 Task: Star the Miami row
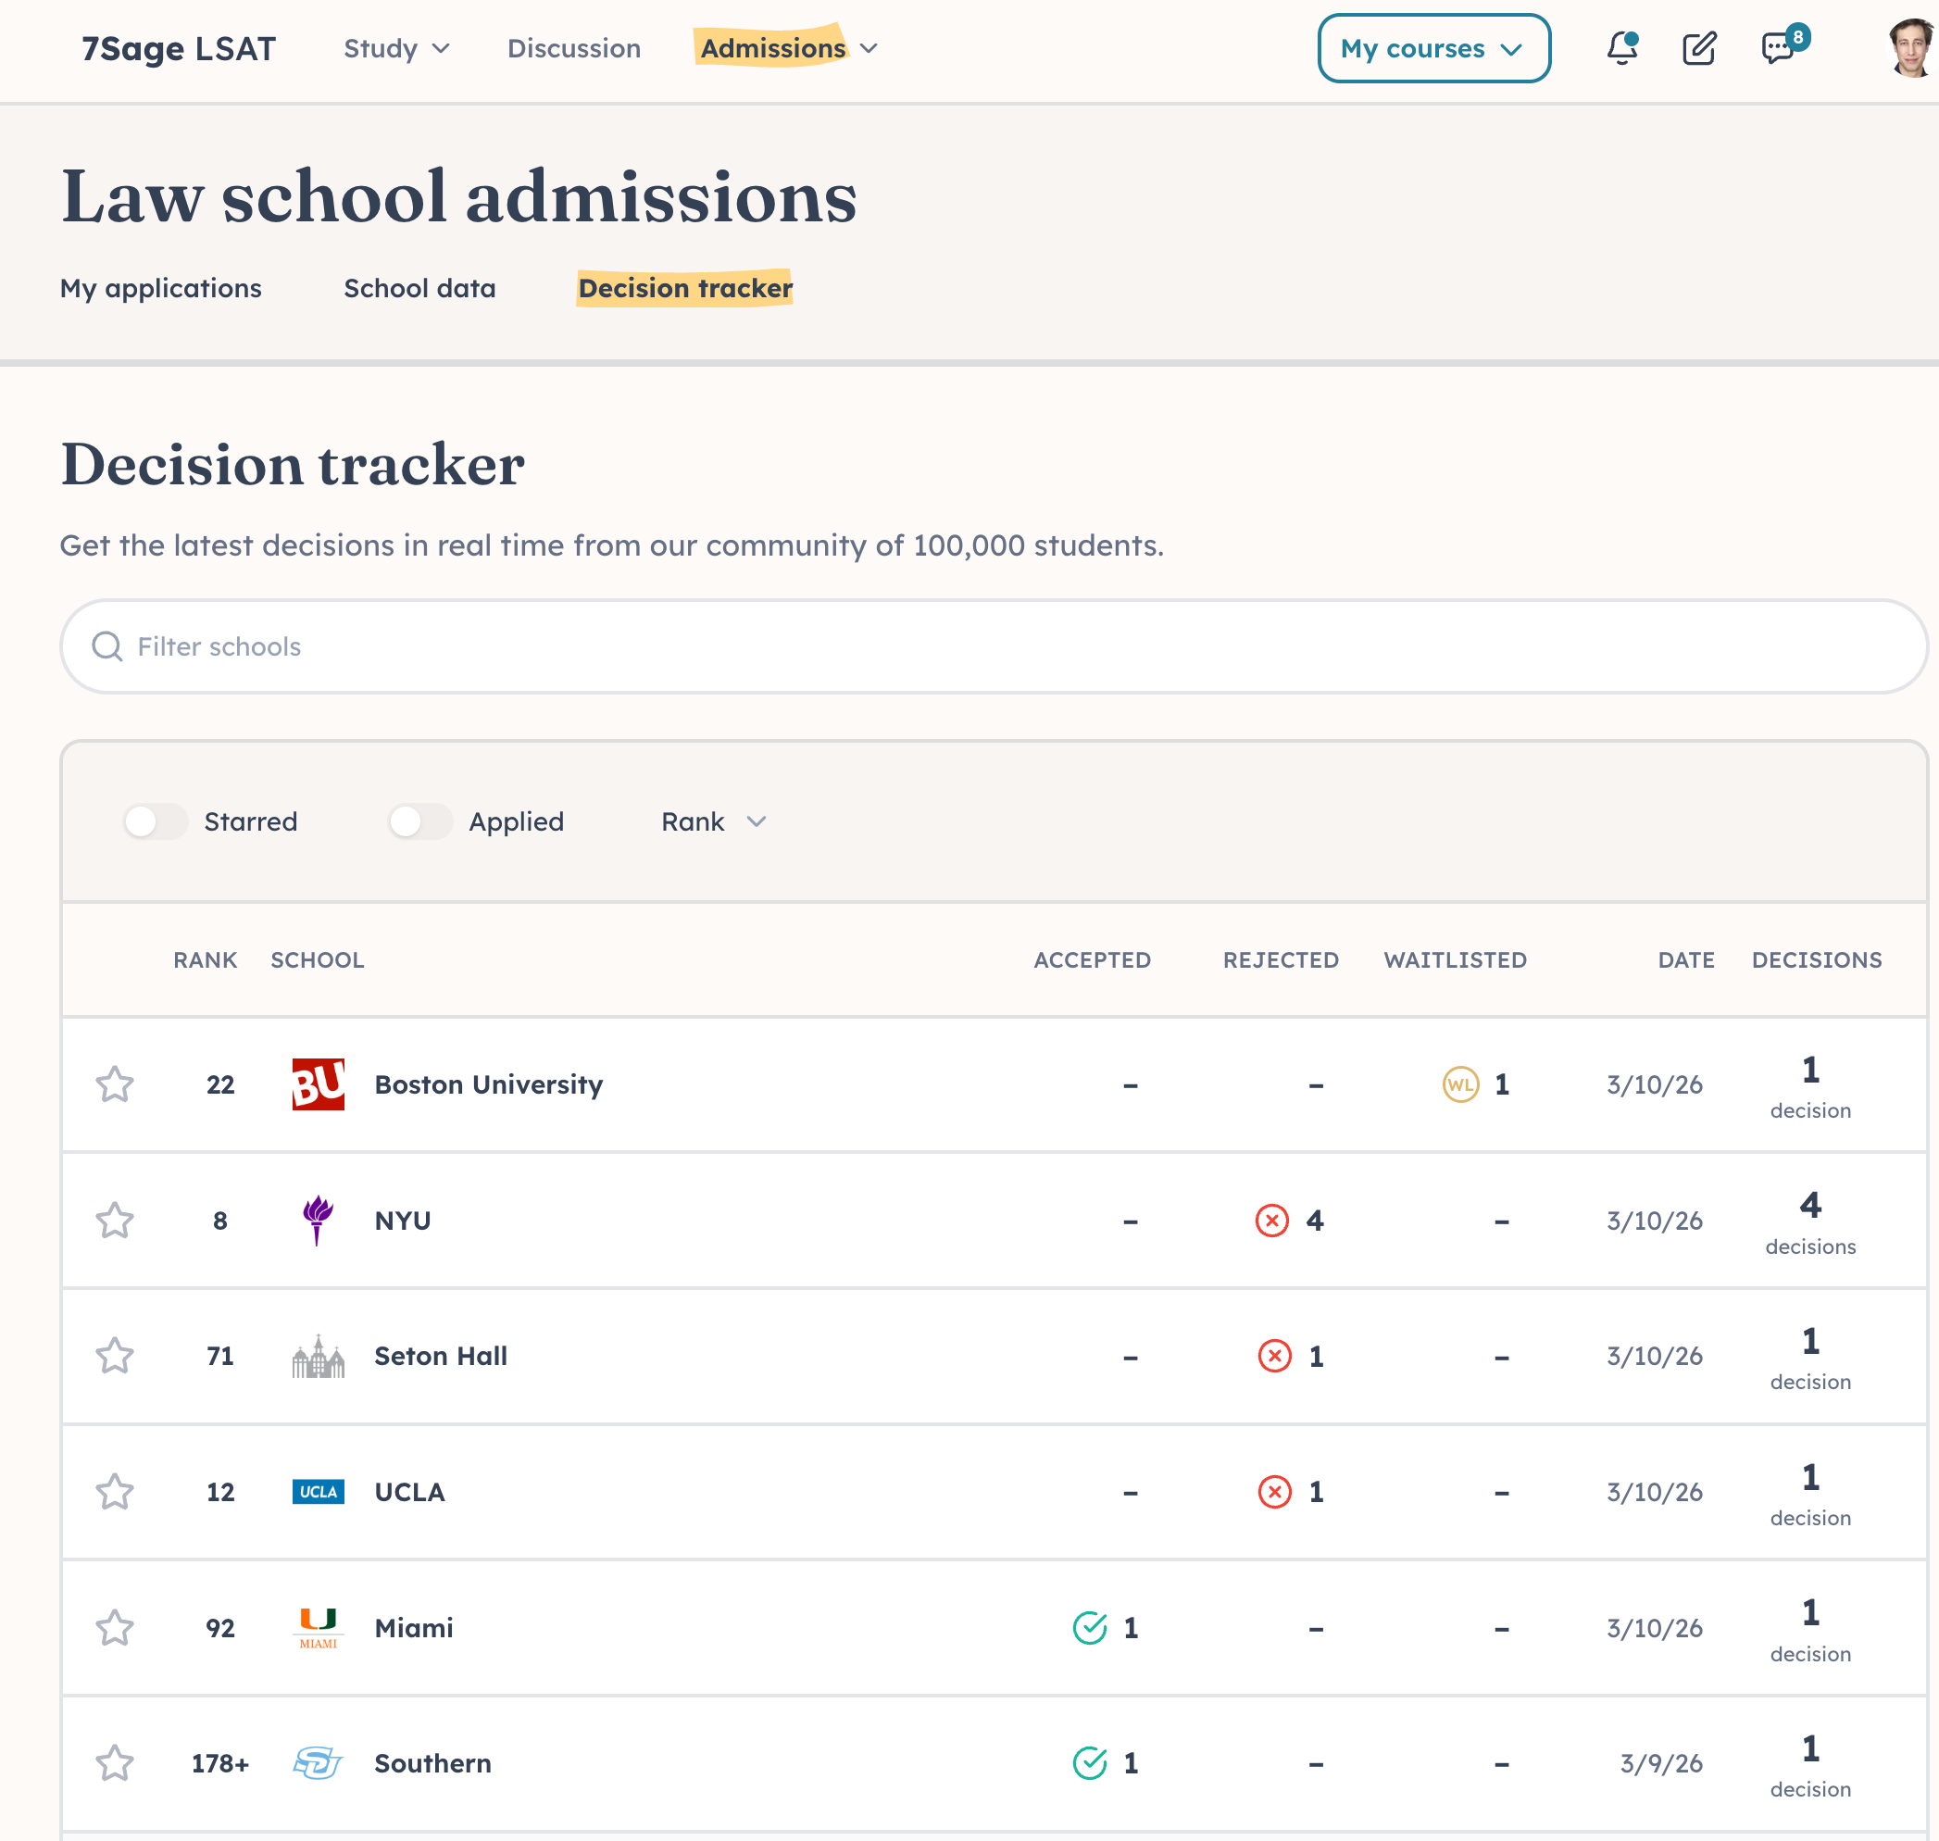point(115,1628)
